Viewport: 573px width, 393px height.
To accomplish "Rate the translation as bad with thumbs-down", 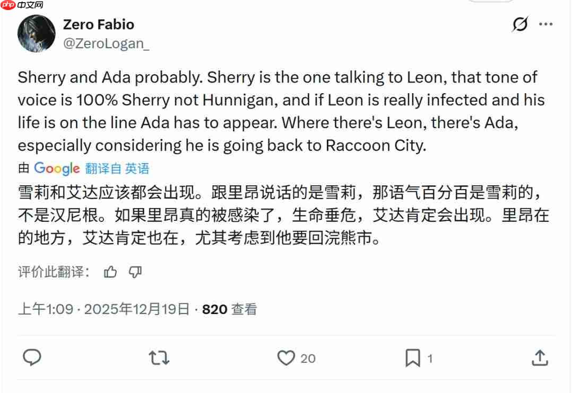I will [x=135, y=272].
